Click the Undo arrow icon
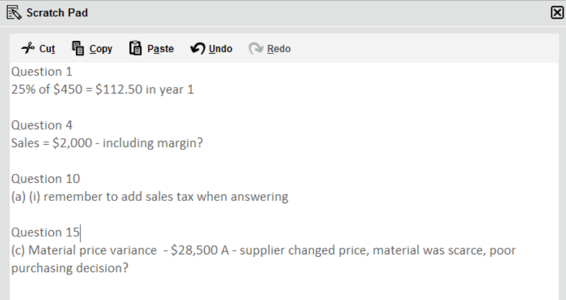566x300 pixels. click(x=197, y=48)
